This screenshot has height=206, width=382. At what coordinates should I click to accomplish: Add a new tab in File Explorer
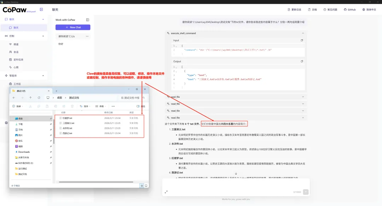coord(56,91)
